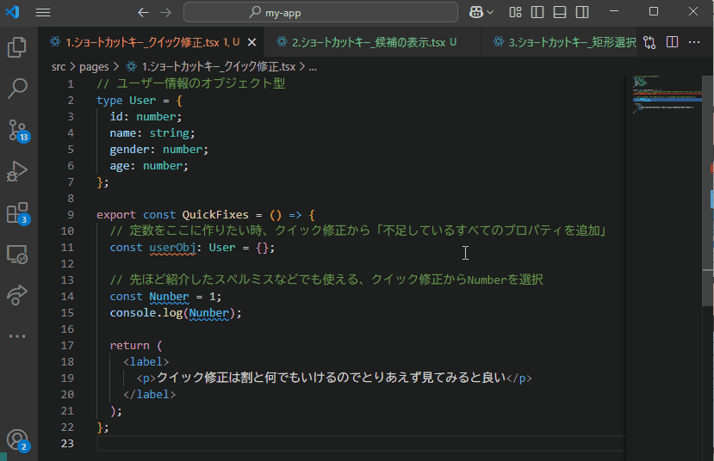The width and height of the screenshot is (714, 461).
Task: Click the comment text on line 1
Action: click(191, 83)
